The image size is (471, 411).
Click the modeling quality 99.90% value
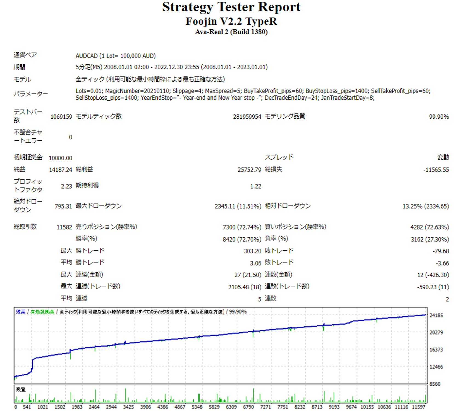[x=439, y=117]
